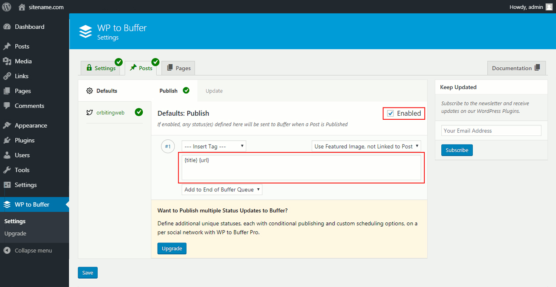Click the green checkmark beside orbitingweb
This screenshot has width=556, height=287.
(x=139, y=112)
